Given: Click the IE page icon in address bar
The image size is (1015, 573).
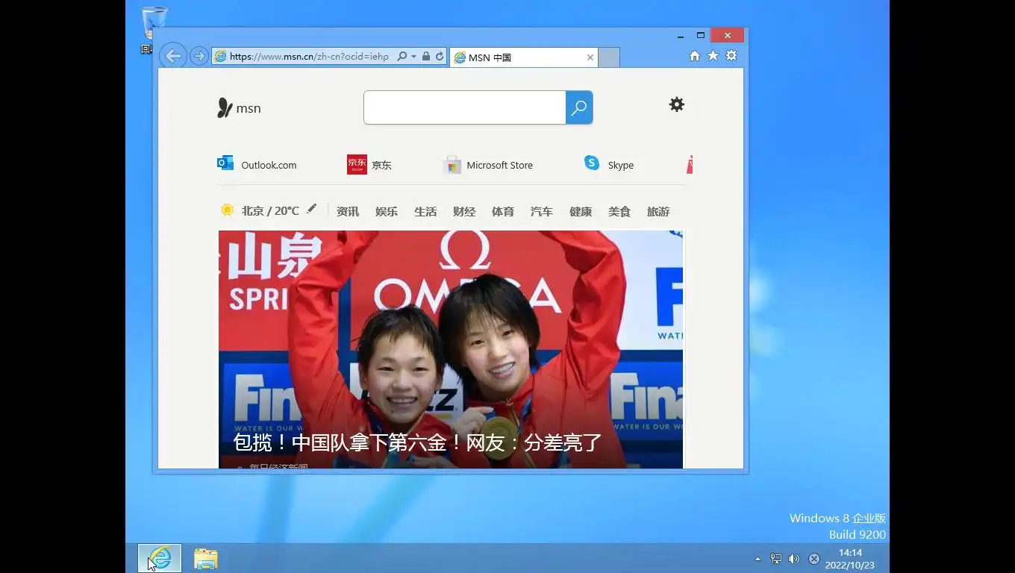Looking at the screenshot, I should click(220, 57).
